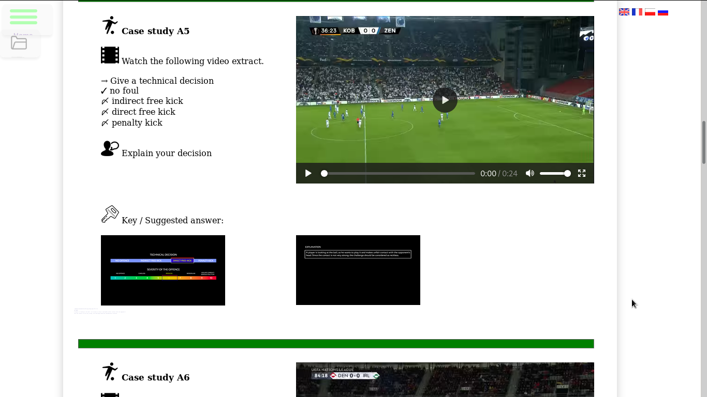Toggle fullscreen for Case study A5 video
Image resolution: width=707 pixels, height=397 pixels.
582,173
